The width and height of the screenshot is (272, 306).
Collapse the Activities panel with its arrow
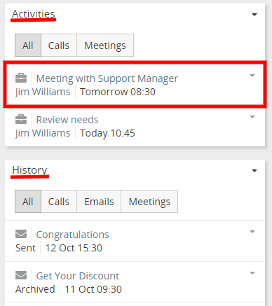[x=254, y=15]
